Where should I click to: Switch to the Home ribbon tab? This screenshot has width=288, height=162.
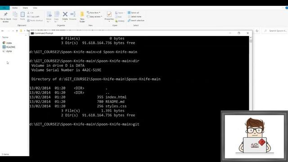[x=15, y=8]
